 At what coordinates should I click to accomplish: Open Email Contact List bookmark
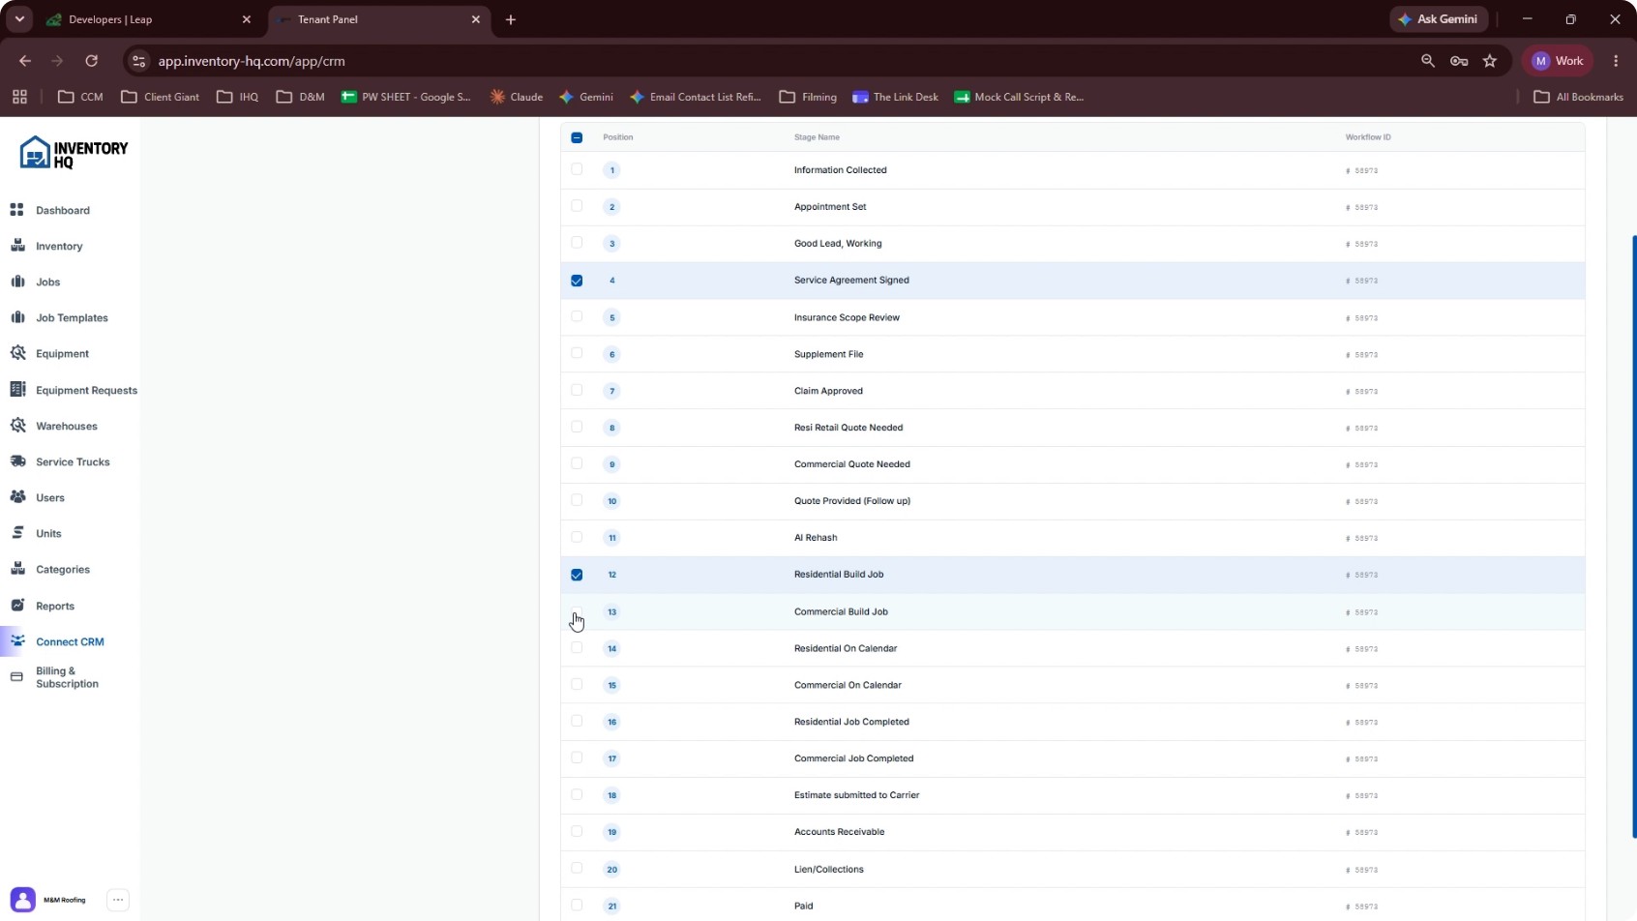click(696, 97)
